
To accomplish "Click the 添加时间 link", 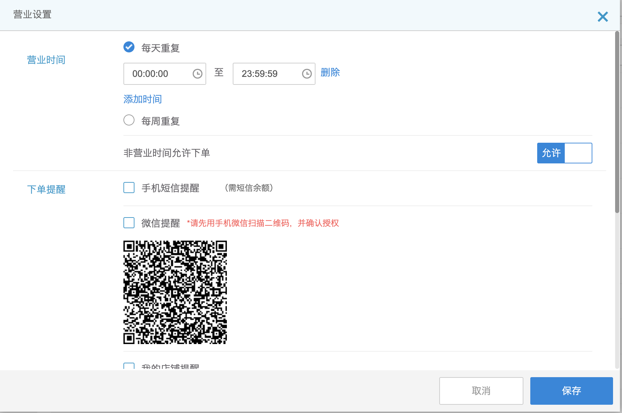I will [x=142, y=99].
